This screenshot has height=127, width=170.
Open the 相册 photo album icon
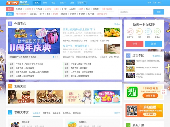[x=139, y=31]
